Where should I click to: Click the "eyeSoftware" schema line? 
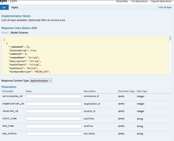[x=25, y=65]
